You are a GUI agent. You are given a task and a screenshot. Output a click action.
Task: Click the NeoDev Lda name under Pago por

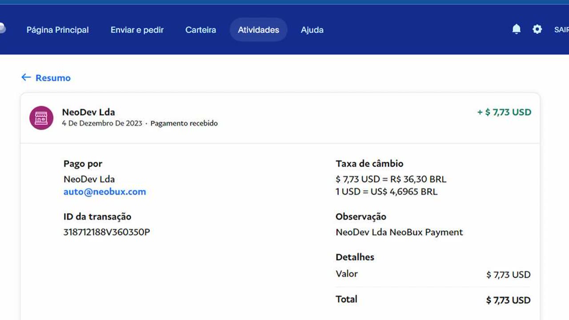[89, 179]
